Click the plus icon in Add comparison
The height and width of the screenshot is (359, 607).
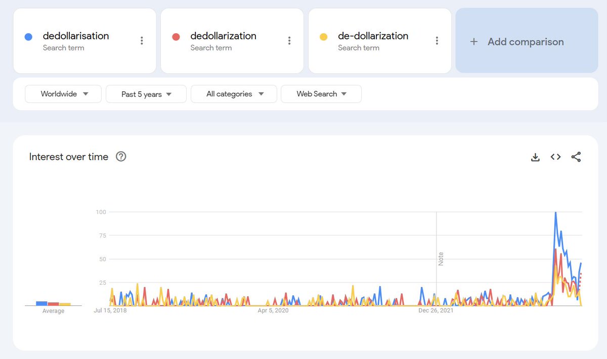tap(473, 42)
